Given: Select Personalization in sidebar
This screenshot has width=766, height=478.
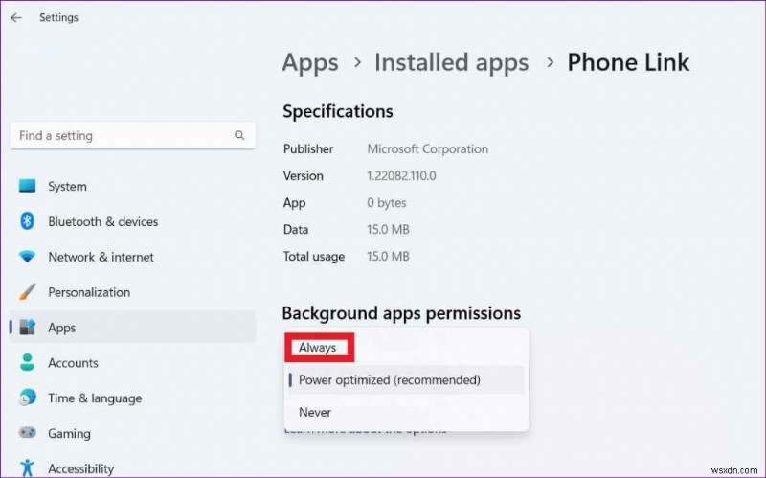Looking at the screenshot, I should coord(132,292).
